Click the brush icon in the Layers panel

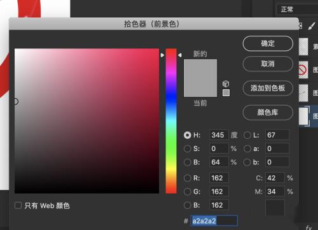(x=312, y=26)
